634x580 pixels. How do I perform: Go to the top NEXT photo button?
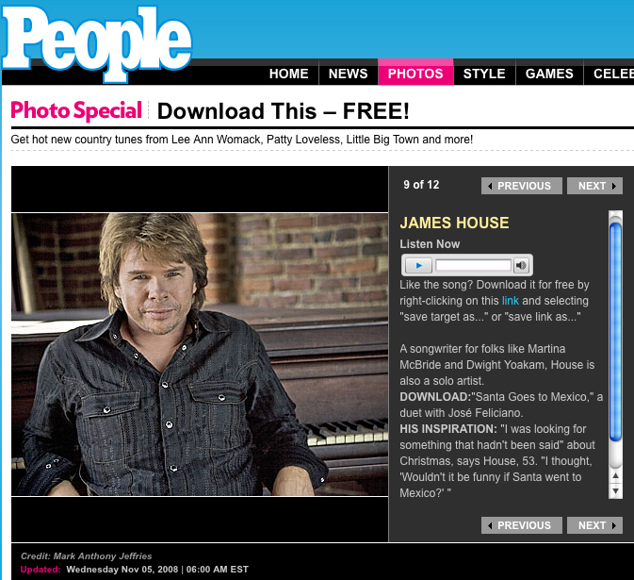coord(594,186)
